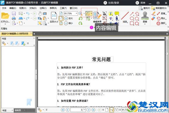Switch to the 缩略图 thumbnails tab
Screen dimensions: 169x113
pos(18,110)
